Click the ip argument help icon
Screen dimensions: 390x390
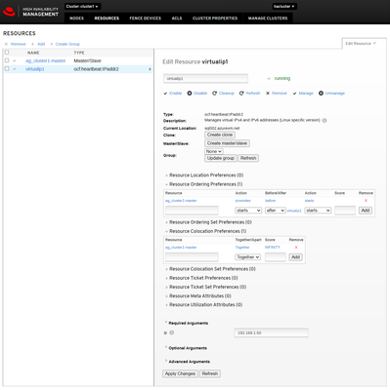tap(172, 332)
